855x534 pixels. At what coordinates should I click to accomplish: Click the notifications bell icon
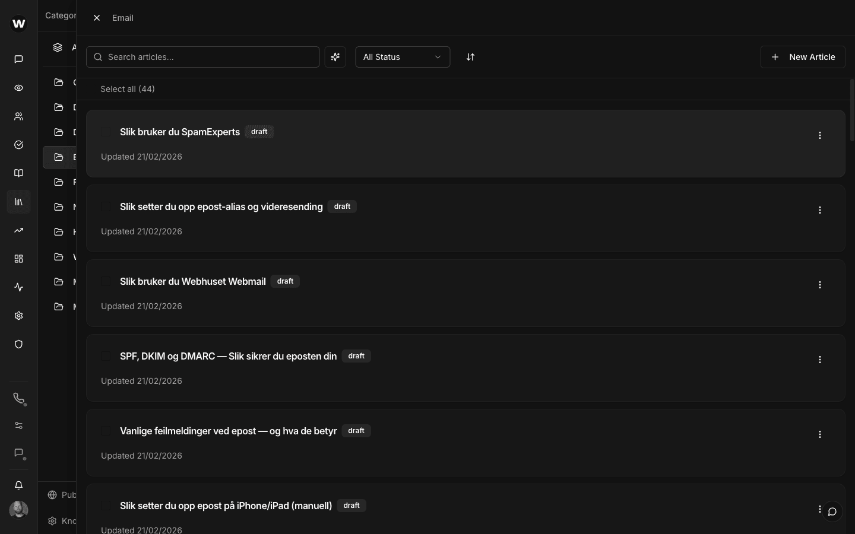(x=18, y=485)
